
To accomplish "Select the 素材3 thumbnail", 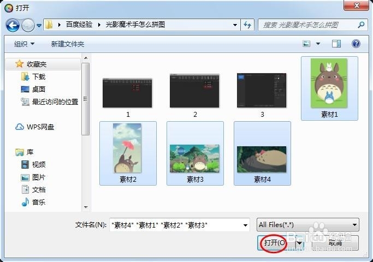I will tap(194, 159).
